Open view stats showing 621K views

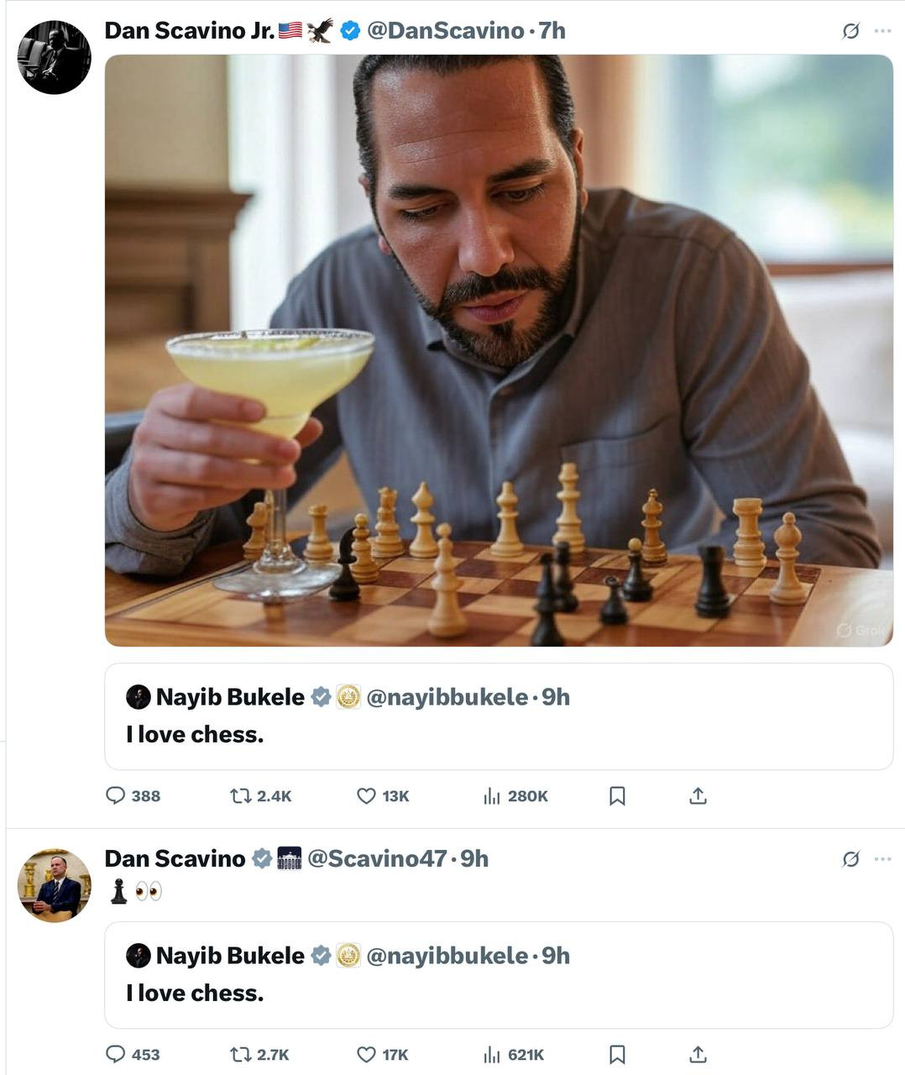click(x=492, y=1054)
